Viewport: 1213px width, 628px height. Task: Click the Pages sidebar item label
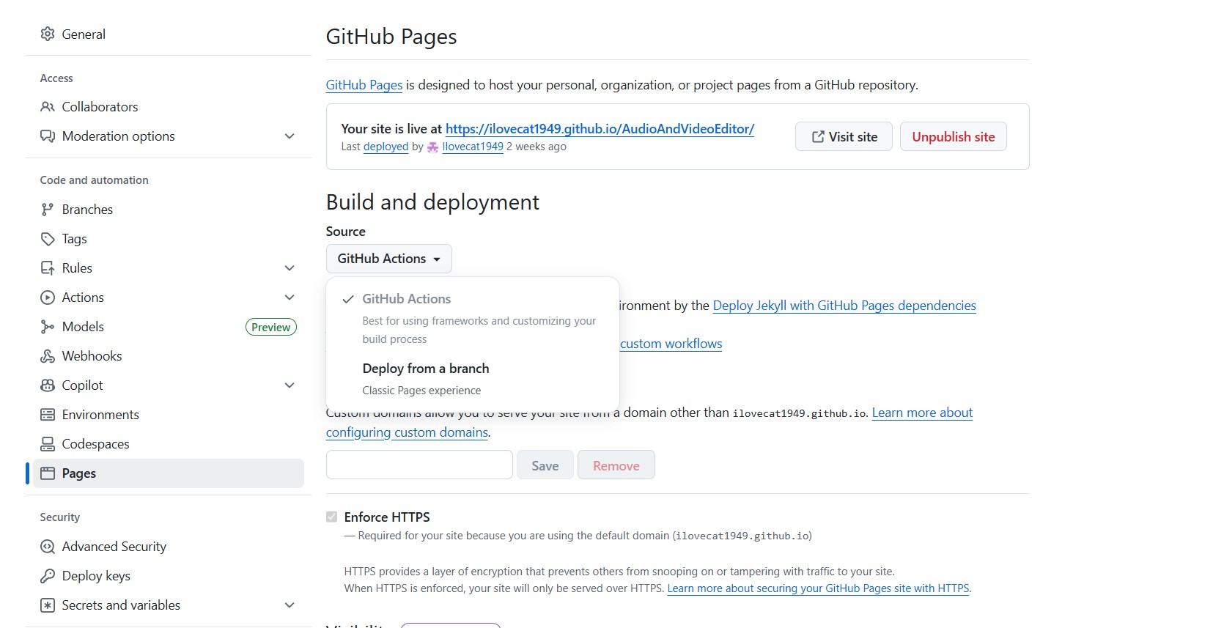(79, 473)
